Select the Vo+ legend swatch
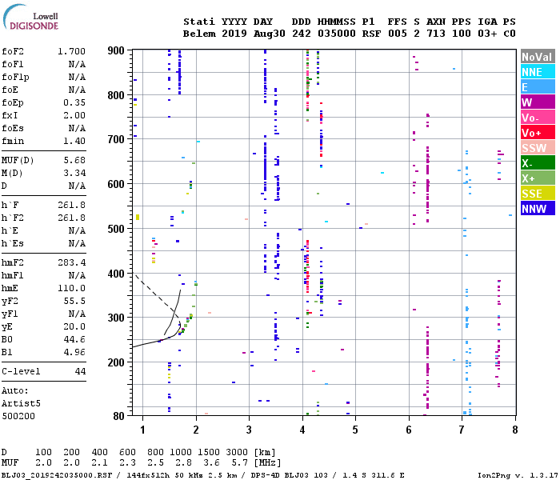This screenshot has width=560, height=480. click(538, 133)
